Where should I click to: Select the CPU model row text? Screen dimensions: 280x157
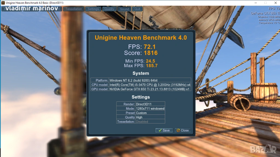(150, 85)
